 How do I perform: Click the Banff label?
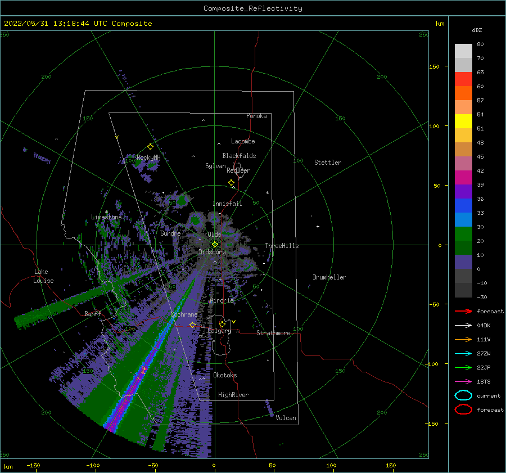pos(93,313)
